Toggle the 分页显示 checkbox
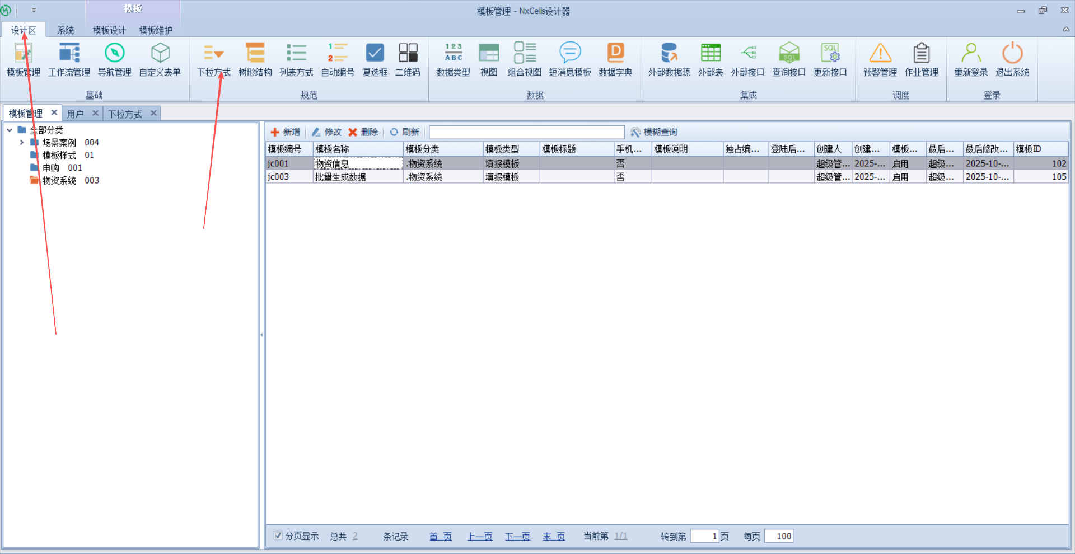 (278, 536)
